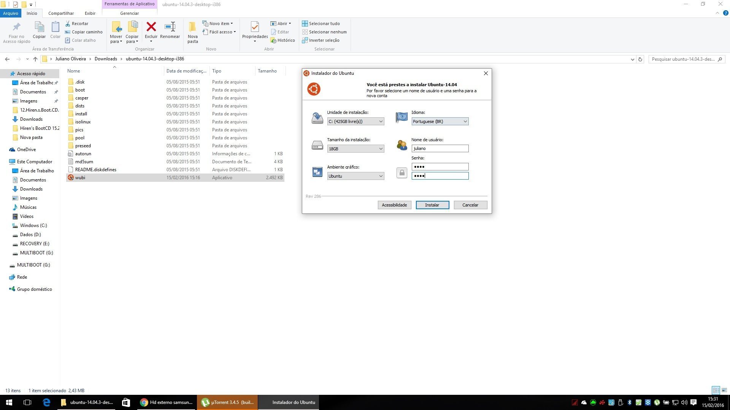Switch to the Compartilhar tab
Viewport: 730px width, 410px height.
[61, 13]
